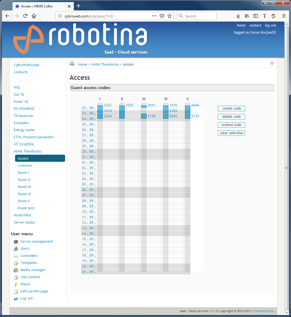Open a new browser tab with plus button
Image resolution: width=291 pixels, height=317 pixels.
coord(78,6)
